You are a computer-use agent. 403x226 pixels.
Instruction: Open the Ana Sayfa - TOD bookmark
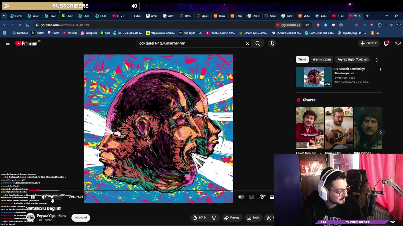[x=191, y=33]
